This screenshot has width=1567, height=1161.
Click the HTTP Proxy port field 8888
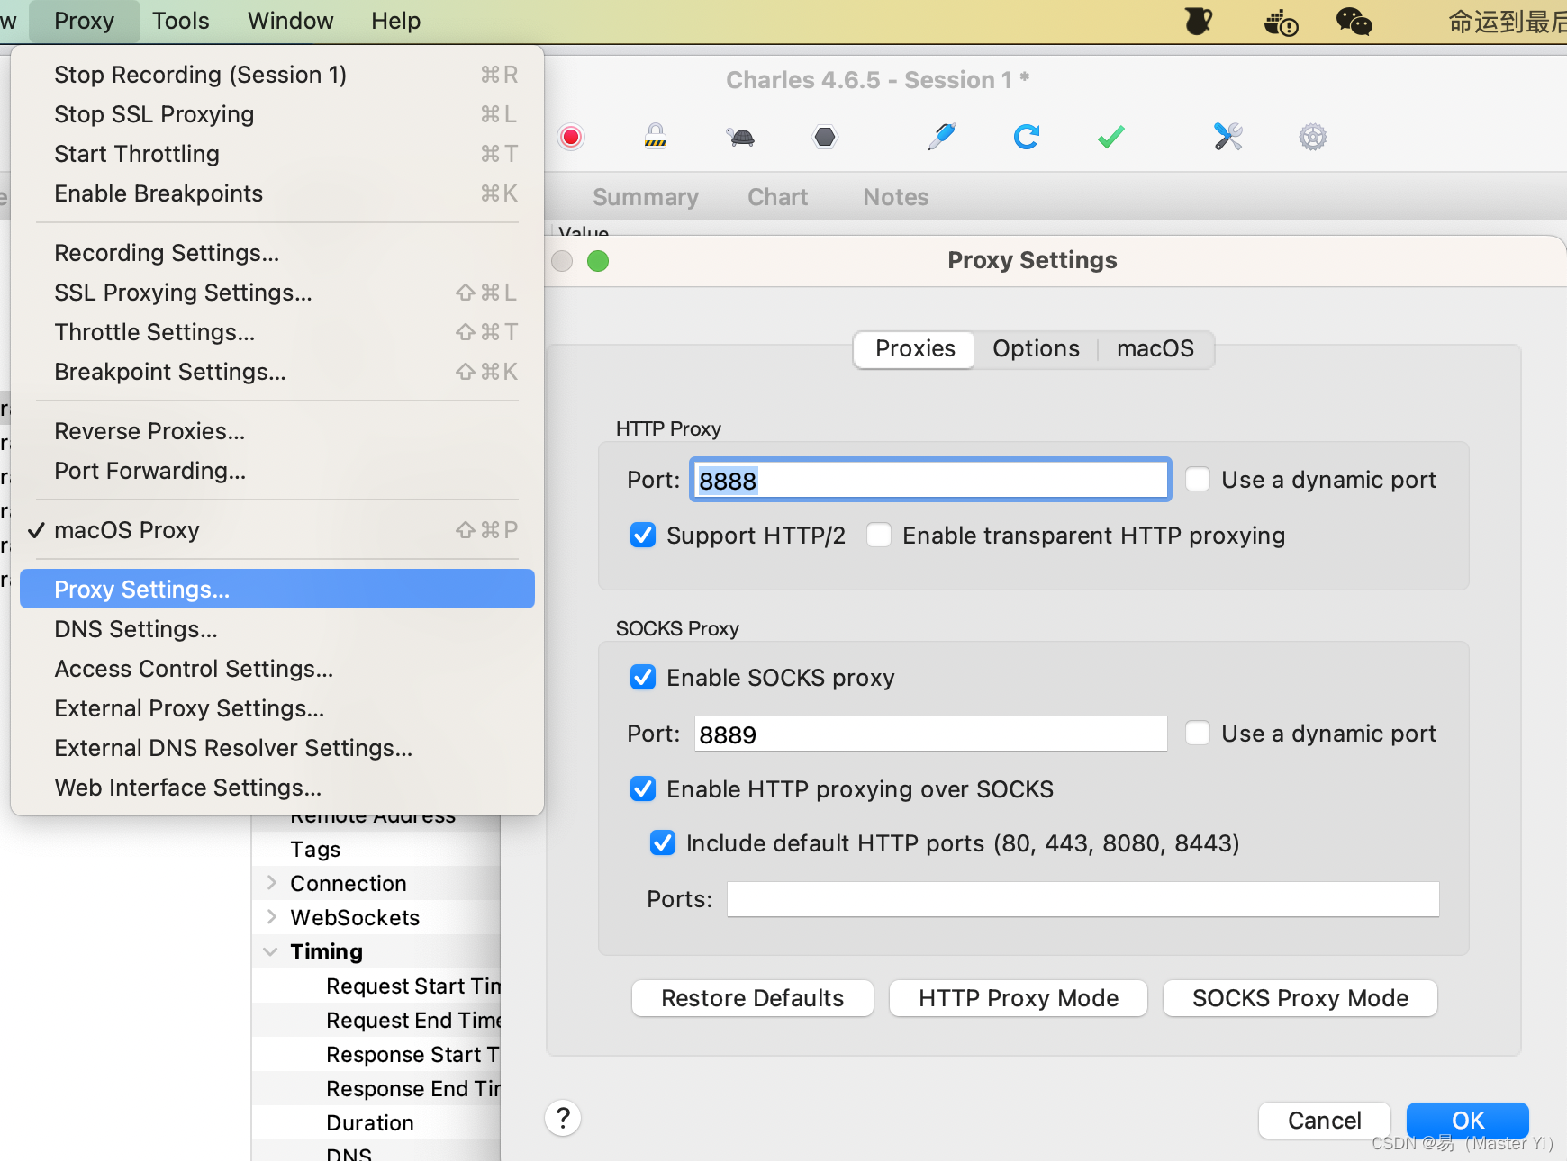[930, 480]
